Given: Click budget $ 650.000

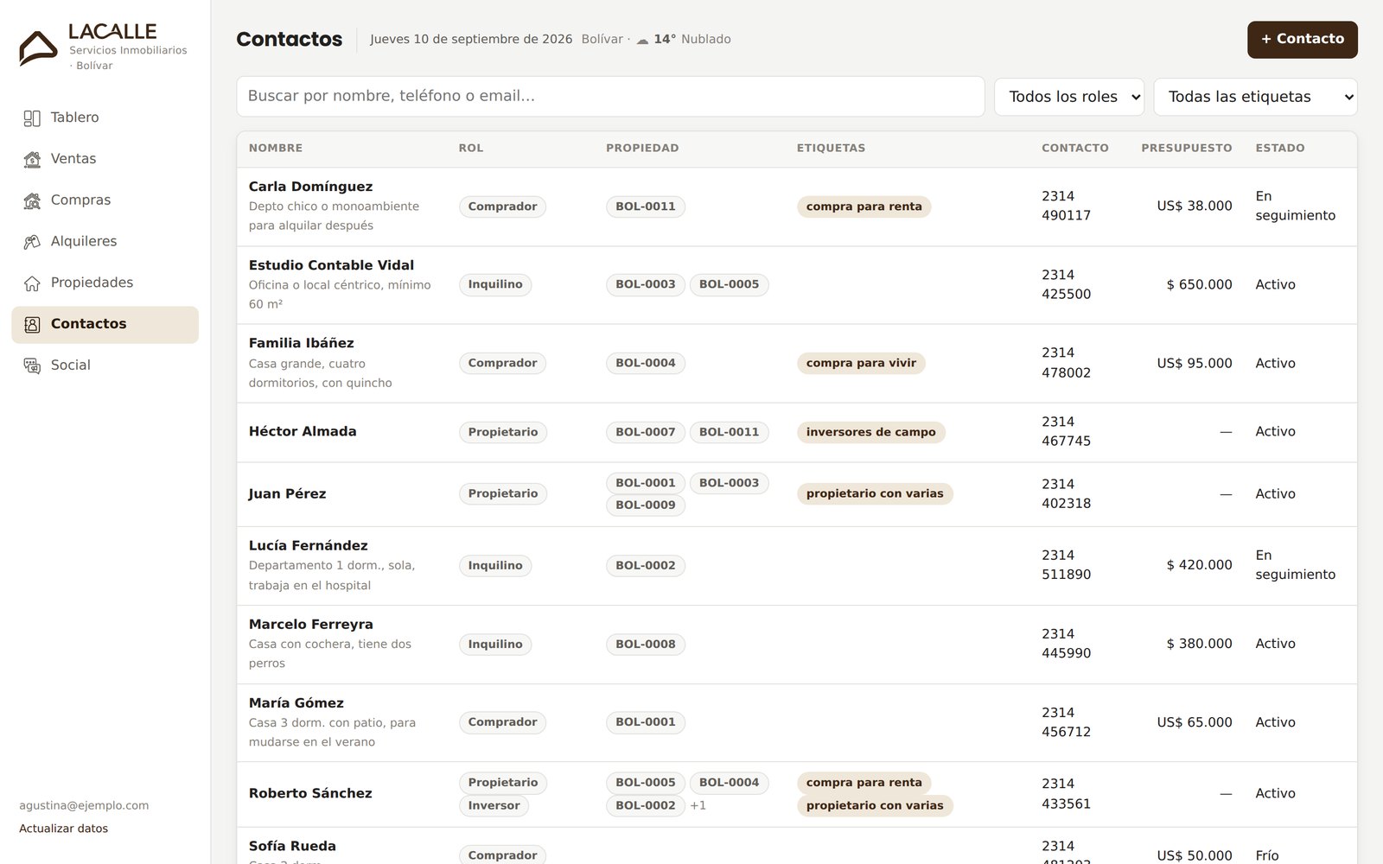Looking at the screenshot, I should [1199, 285].
